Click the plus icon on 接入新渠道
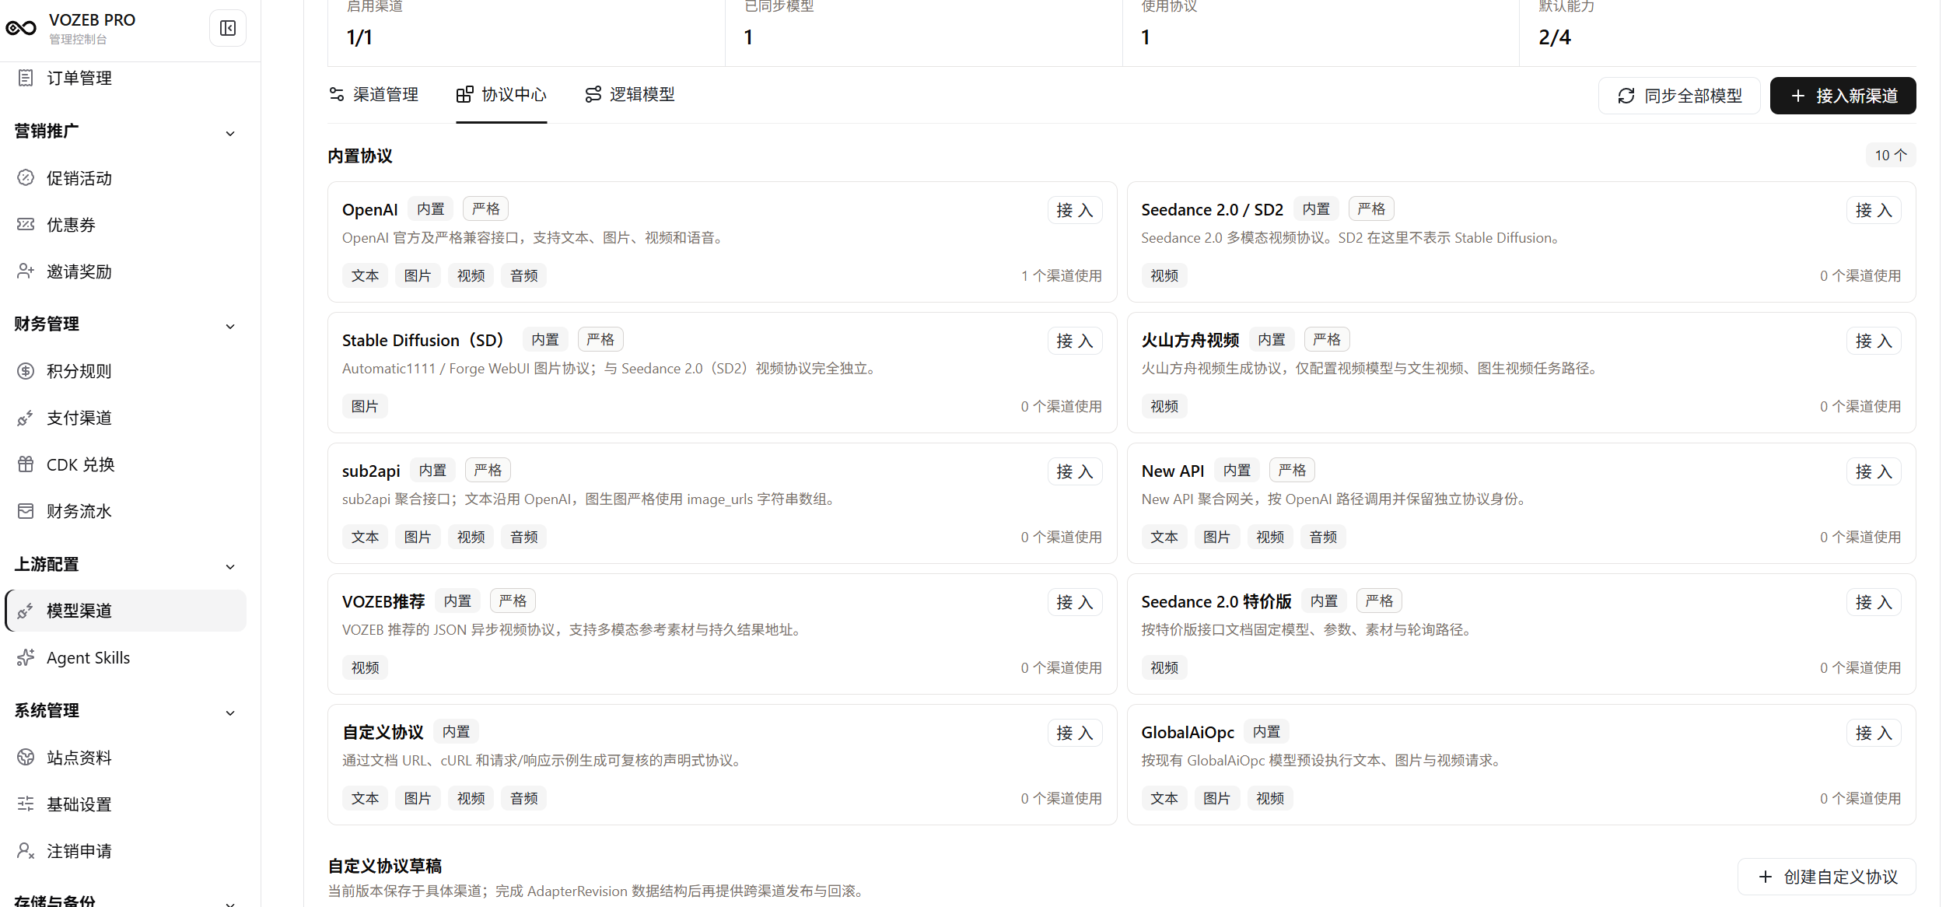Image resolution: width=1953 pixels, height=907 pixels. click(1797, 96)
